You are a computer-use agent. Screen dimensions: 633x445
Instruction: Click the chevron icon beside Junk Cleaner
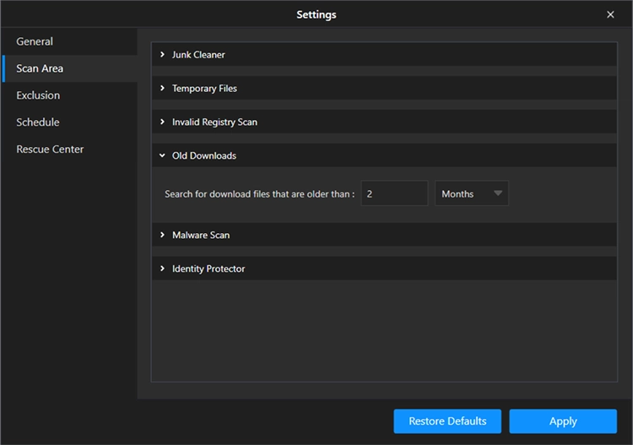click(x=162, y=55)
